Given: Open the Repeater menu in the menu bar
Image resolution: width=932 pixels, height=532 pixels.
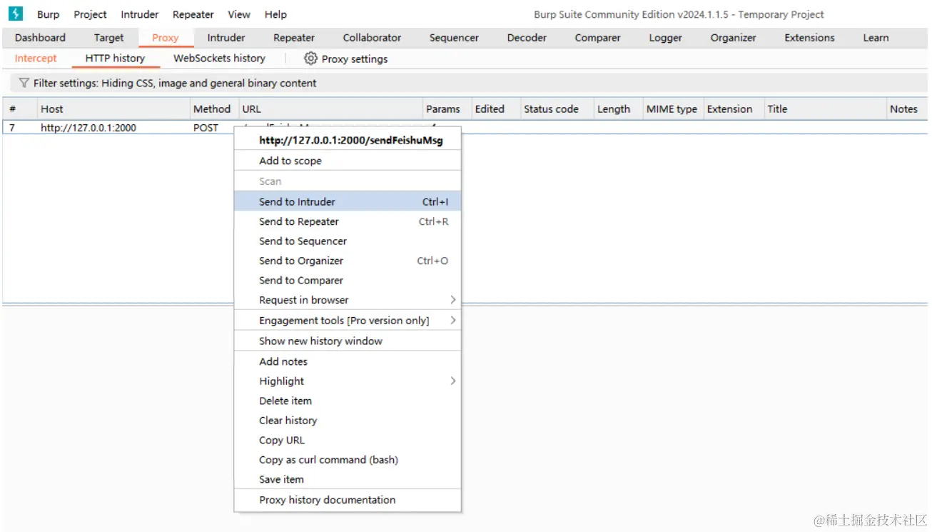Looking at the screenshot, I should (193, 14).
